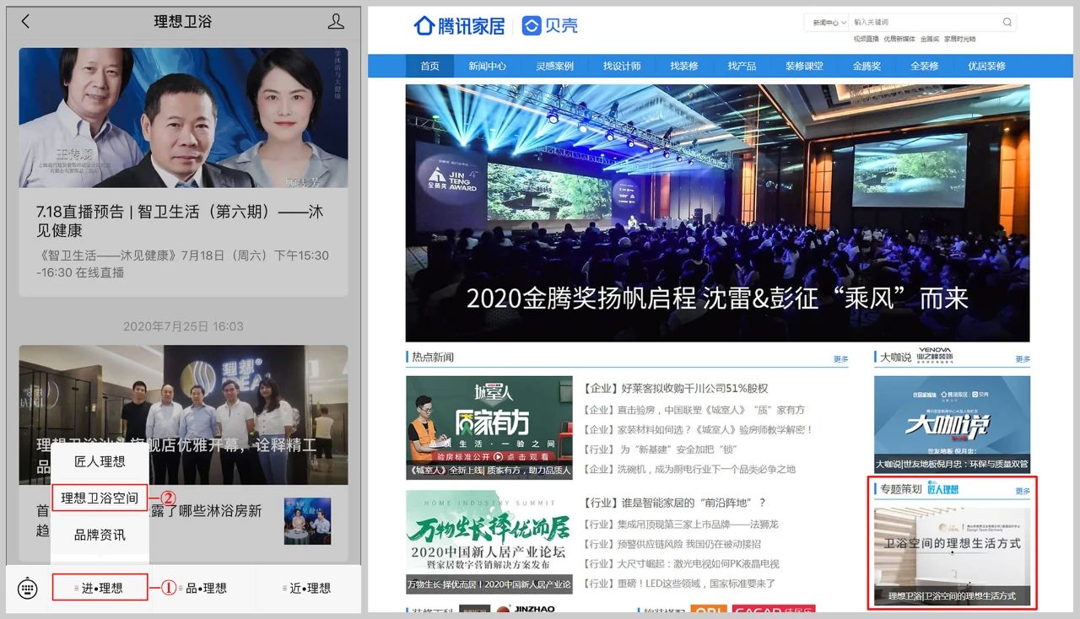Viewport: 1080px width, 619px height.
Task: Open the 装修课堂 navigation tab
Action: (804, 66)
